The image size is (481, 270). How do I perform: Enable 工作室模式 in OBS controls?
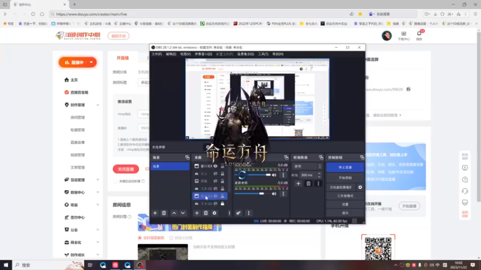point(345,196)
